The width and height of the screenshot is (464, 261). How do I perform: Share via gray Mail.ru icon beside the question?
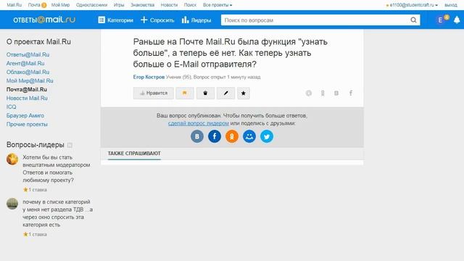point(309,94)
